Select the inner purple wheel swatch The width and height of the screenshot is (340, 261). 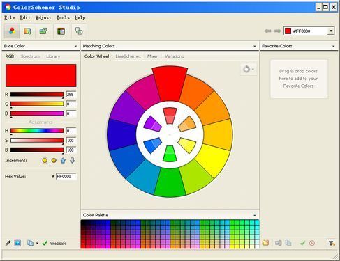[x=152, y=124]
